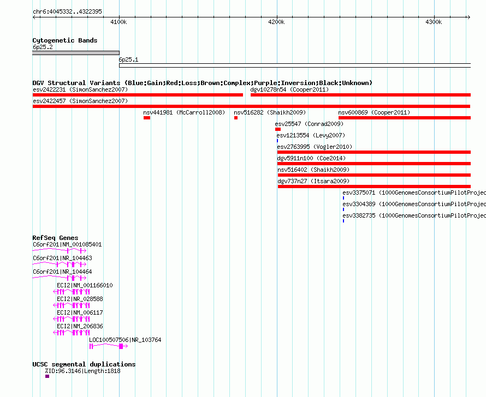
Task: Select the ECI2|NM_006117 gene model
Action: click(x=72, y=318)
